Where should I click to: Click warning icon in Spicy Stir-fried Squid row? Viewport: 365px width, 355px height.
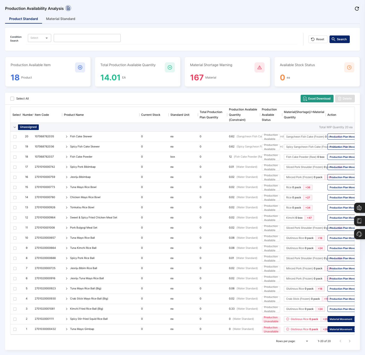[x=288, y=319]
